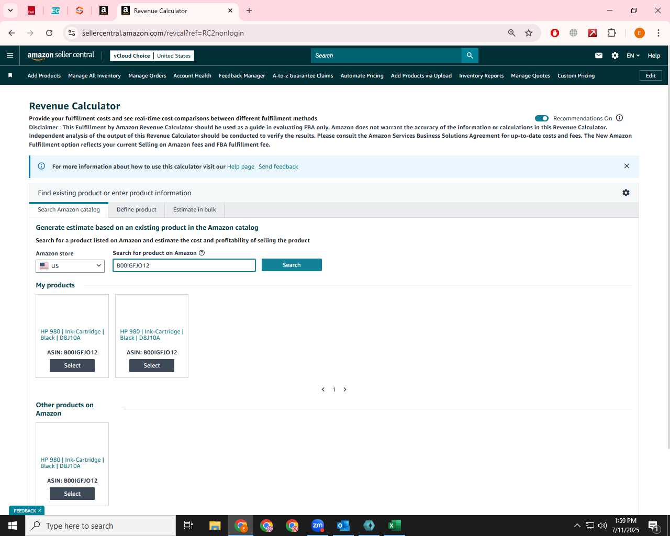Bookmark this page with the star icon
Image resolution: width=670 pixels, height=536 pixels.
(x=529, y=33)
